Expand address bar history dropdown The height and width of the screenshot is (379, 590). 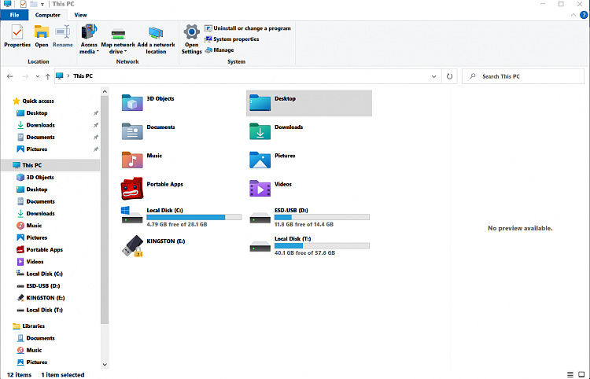[433, 76]
